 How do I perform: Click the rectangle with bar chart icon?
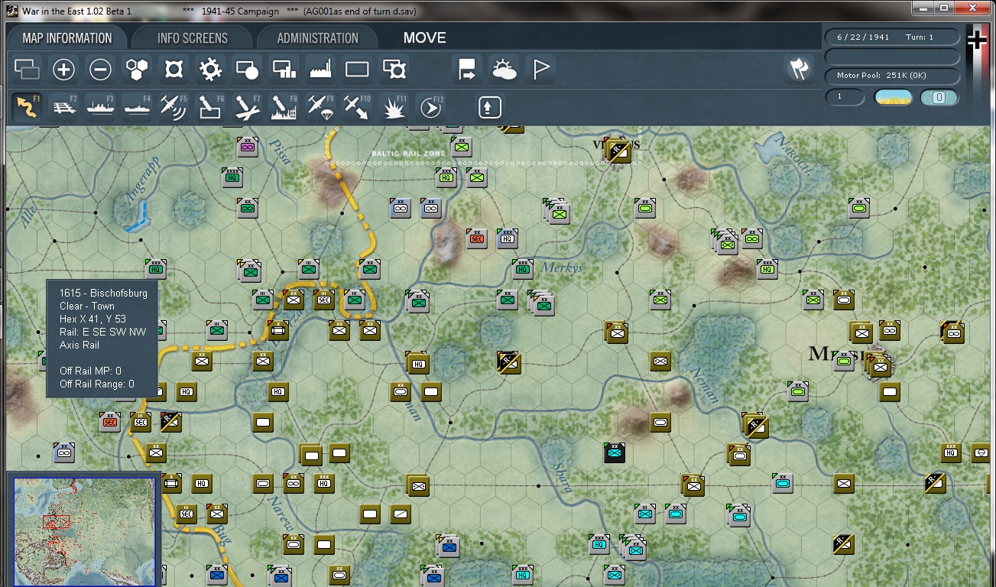pyautogui.click(x=284, y=70)
